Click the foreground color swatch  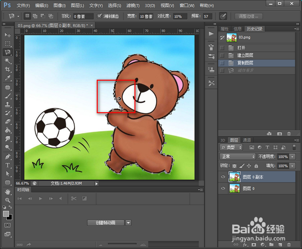(6, 214)
